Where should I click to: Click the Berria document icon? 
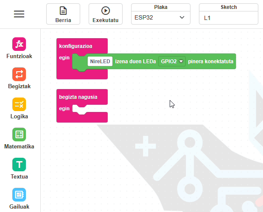tap(63, 11)
